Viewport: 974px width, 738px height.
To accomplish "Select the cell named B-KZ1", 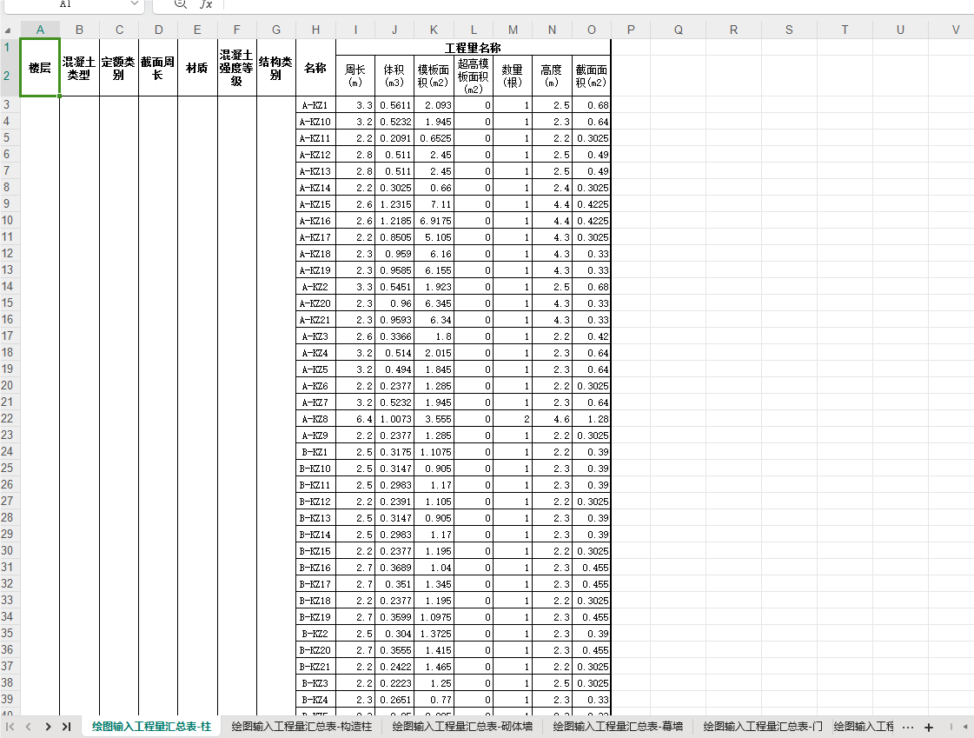I will (x=315, y=452).
